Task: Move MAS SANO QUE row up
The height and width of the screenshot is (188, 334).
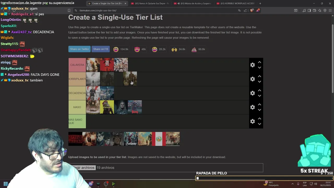Action: coord(259,119)
